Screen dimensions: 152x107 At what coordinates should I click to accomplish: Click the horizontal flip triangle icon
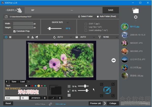pyautogui.click(x=32, y=37)
